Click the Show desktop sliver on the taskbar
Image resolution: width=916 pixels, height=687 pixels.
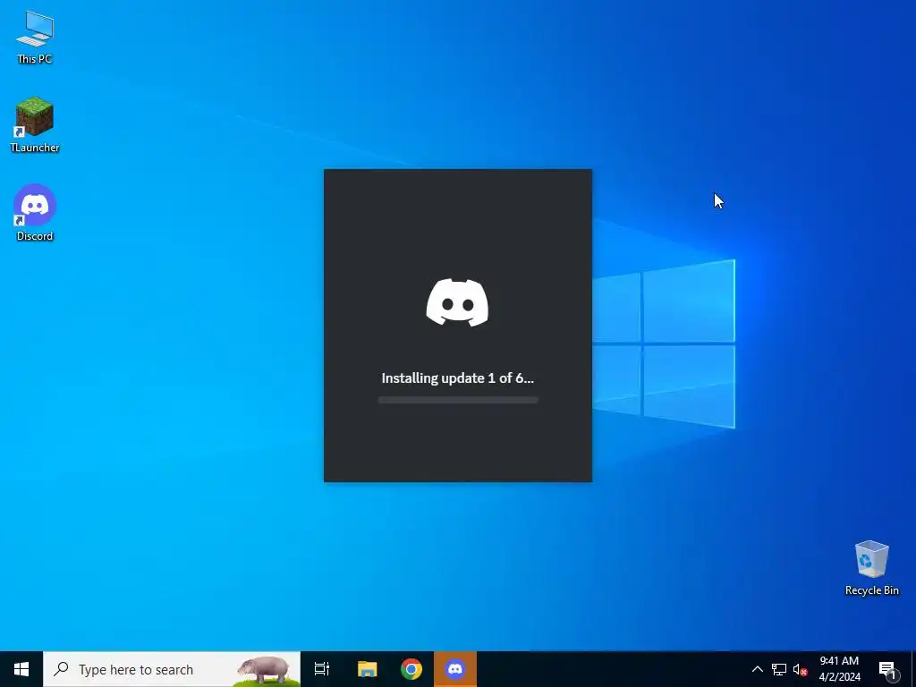click(913, 669)
